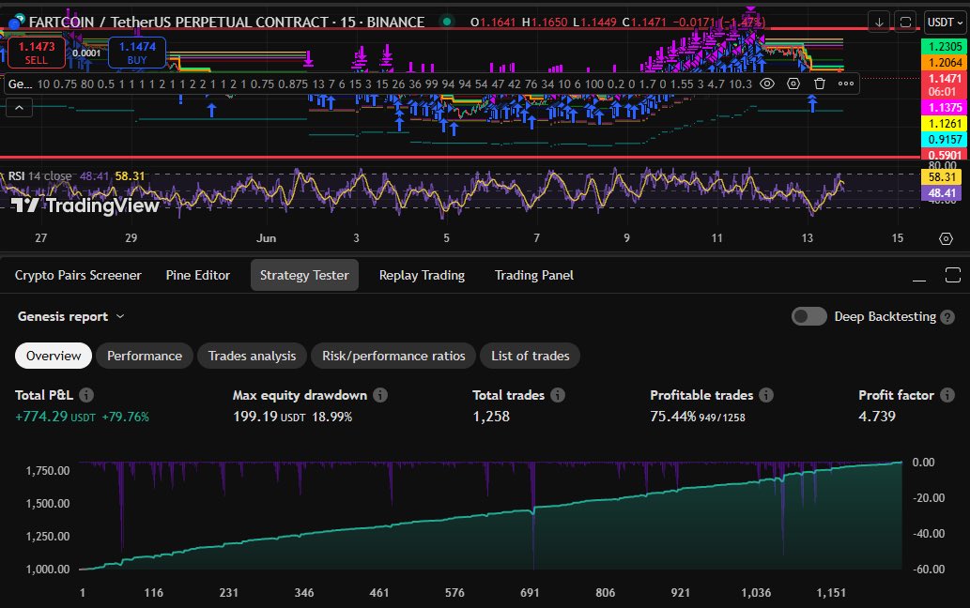The width and height of the screenshot is (970, 608).
Task: Click the Total P&L info icon
Action: (86, 395)
